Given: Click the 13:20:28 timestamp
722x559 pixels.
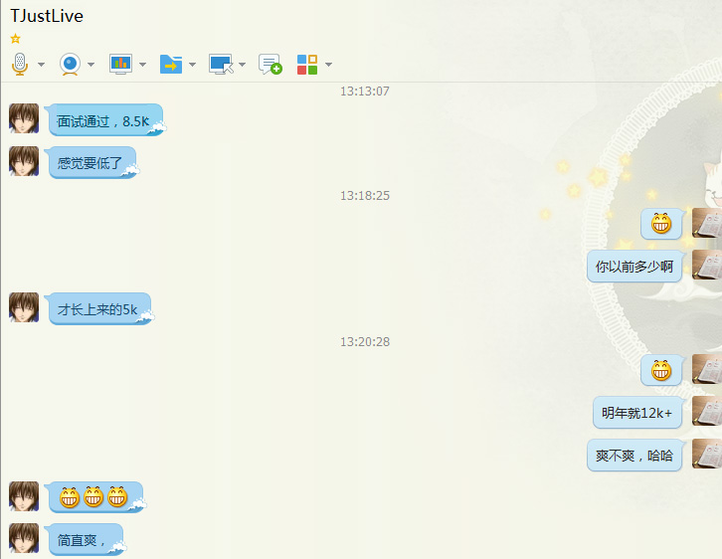Looking at the screenshot, I should (365, 341).
